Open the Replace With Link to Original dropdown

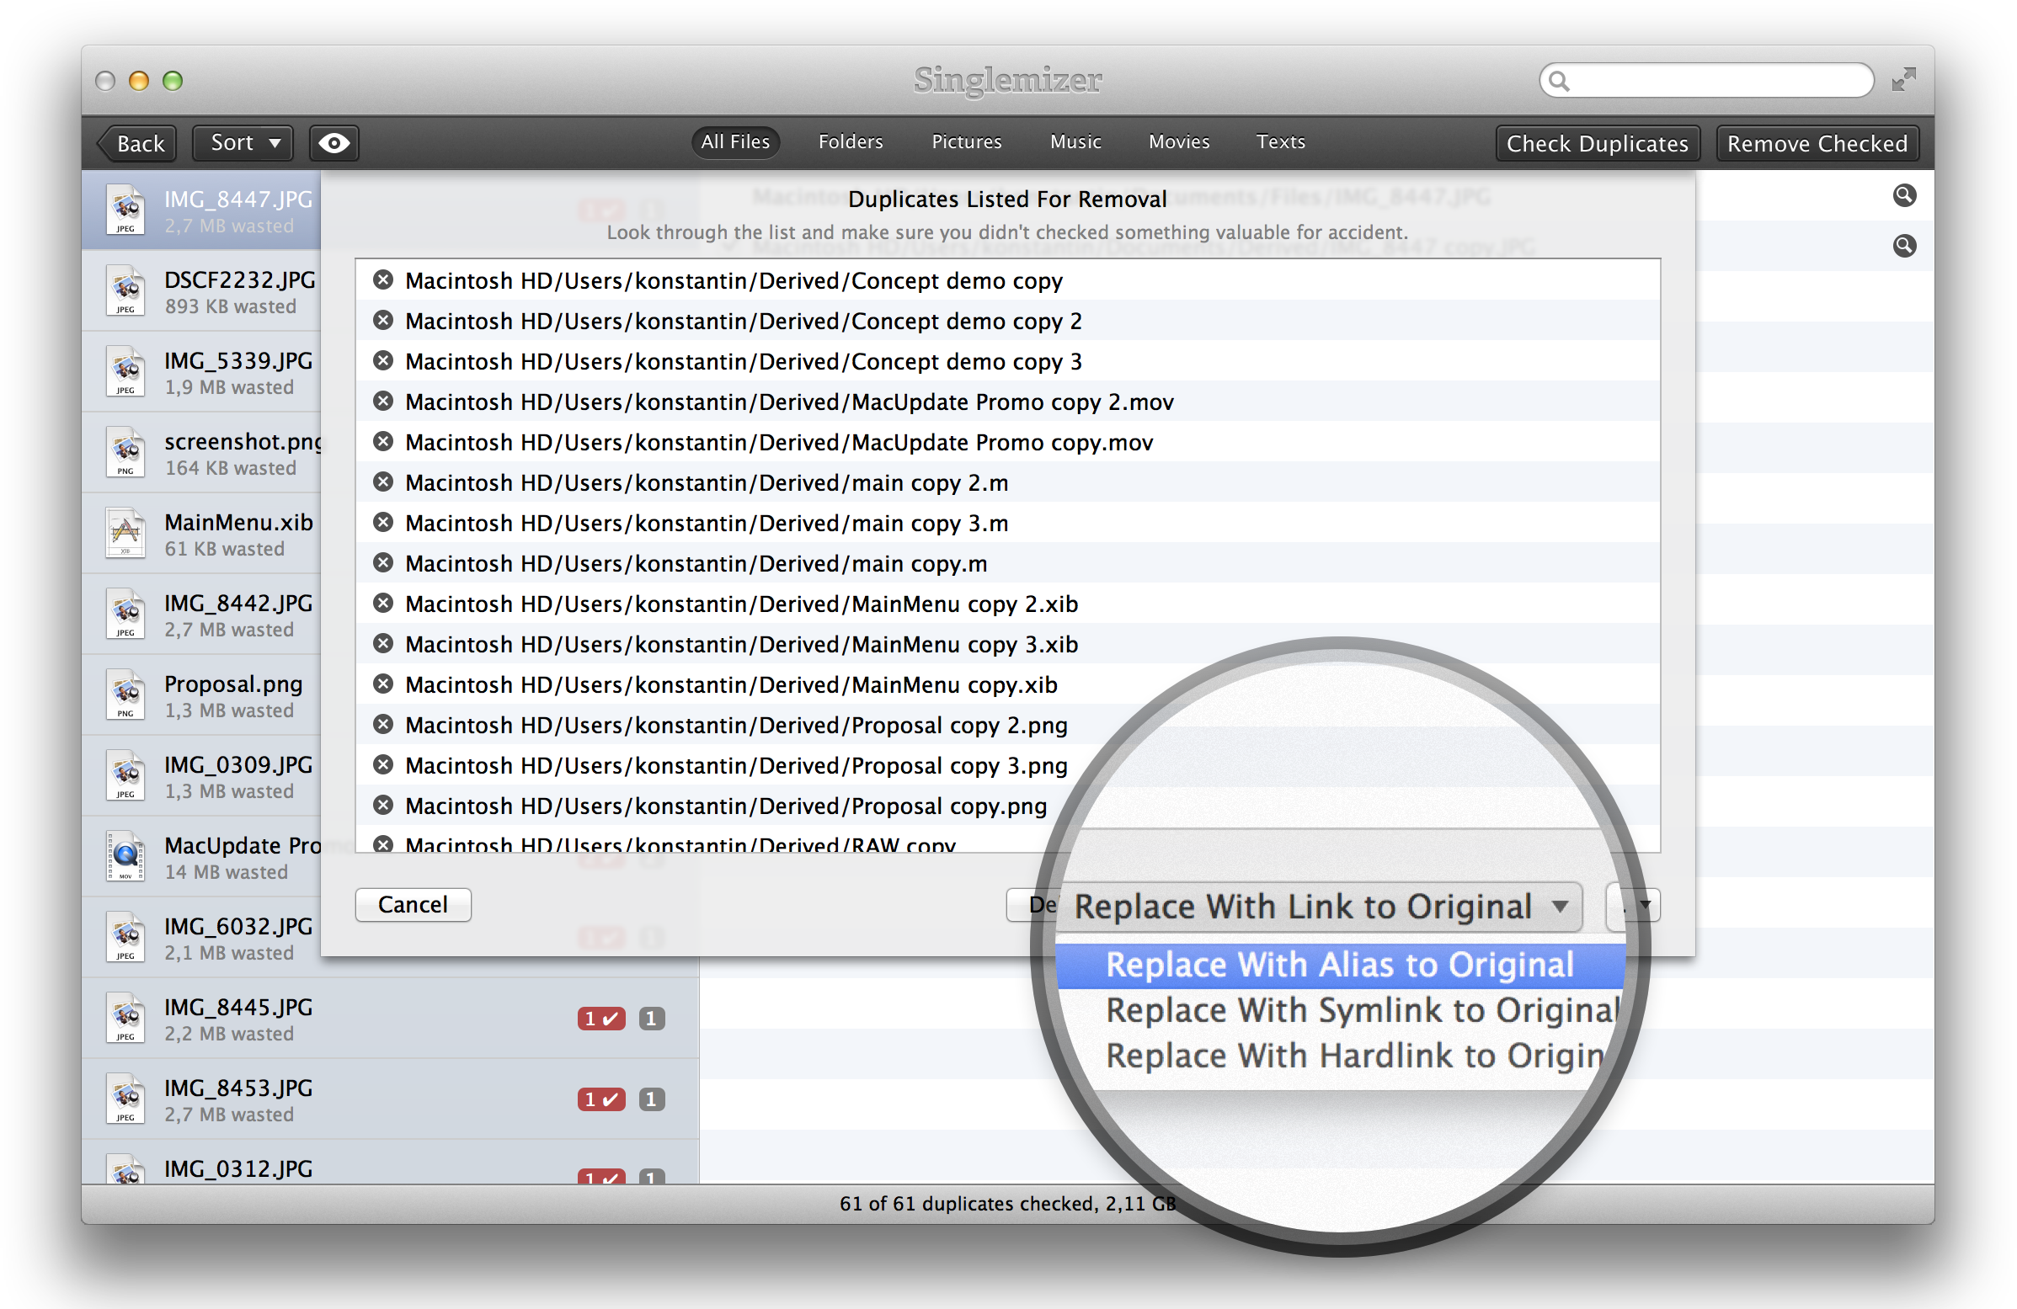click(x=1319, y=907)
